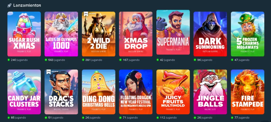271x122 pixels.
Task: Play the Jingle Balls game
Action: coord(210,92)
